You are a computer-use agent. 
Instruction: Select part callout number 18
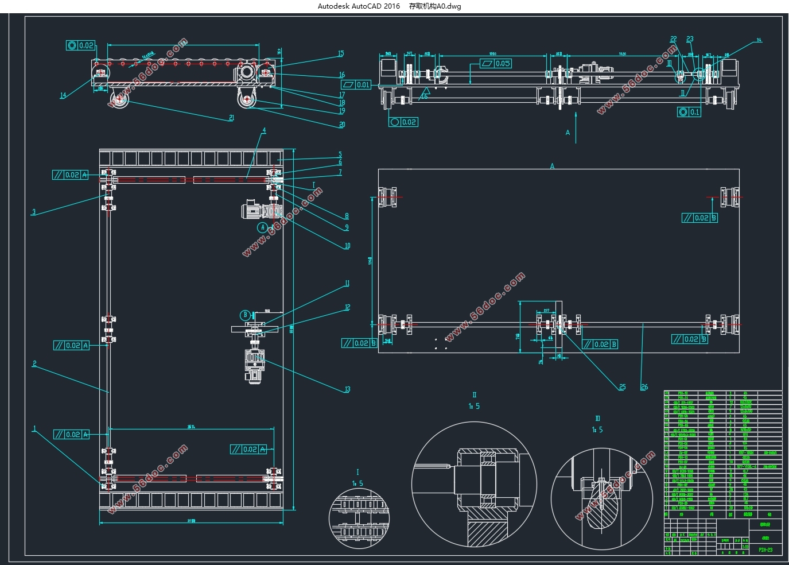(342, 103)
